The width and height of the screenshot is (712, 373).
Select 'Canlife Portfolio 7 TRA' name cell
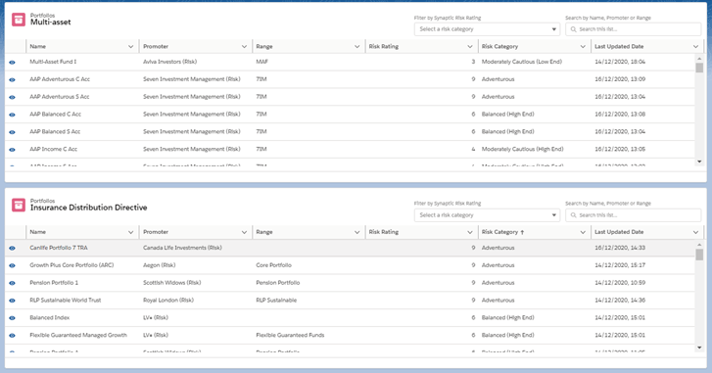pos(59,248)
